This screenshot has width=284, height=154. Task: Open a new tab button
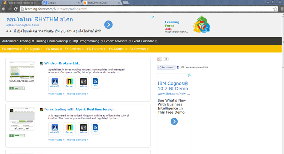click(126, 3)
